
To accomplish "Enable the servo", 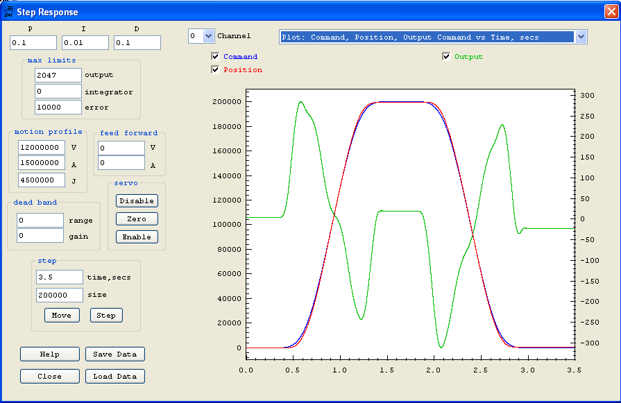I will pos(136,236).
